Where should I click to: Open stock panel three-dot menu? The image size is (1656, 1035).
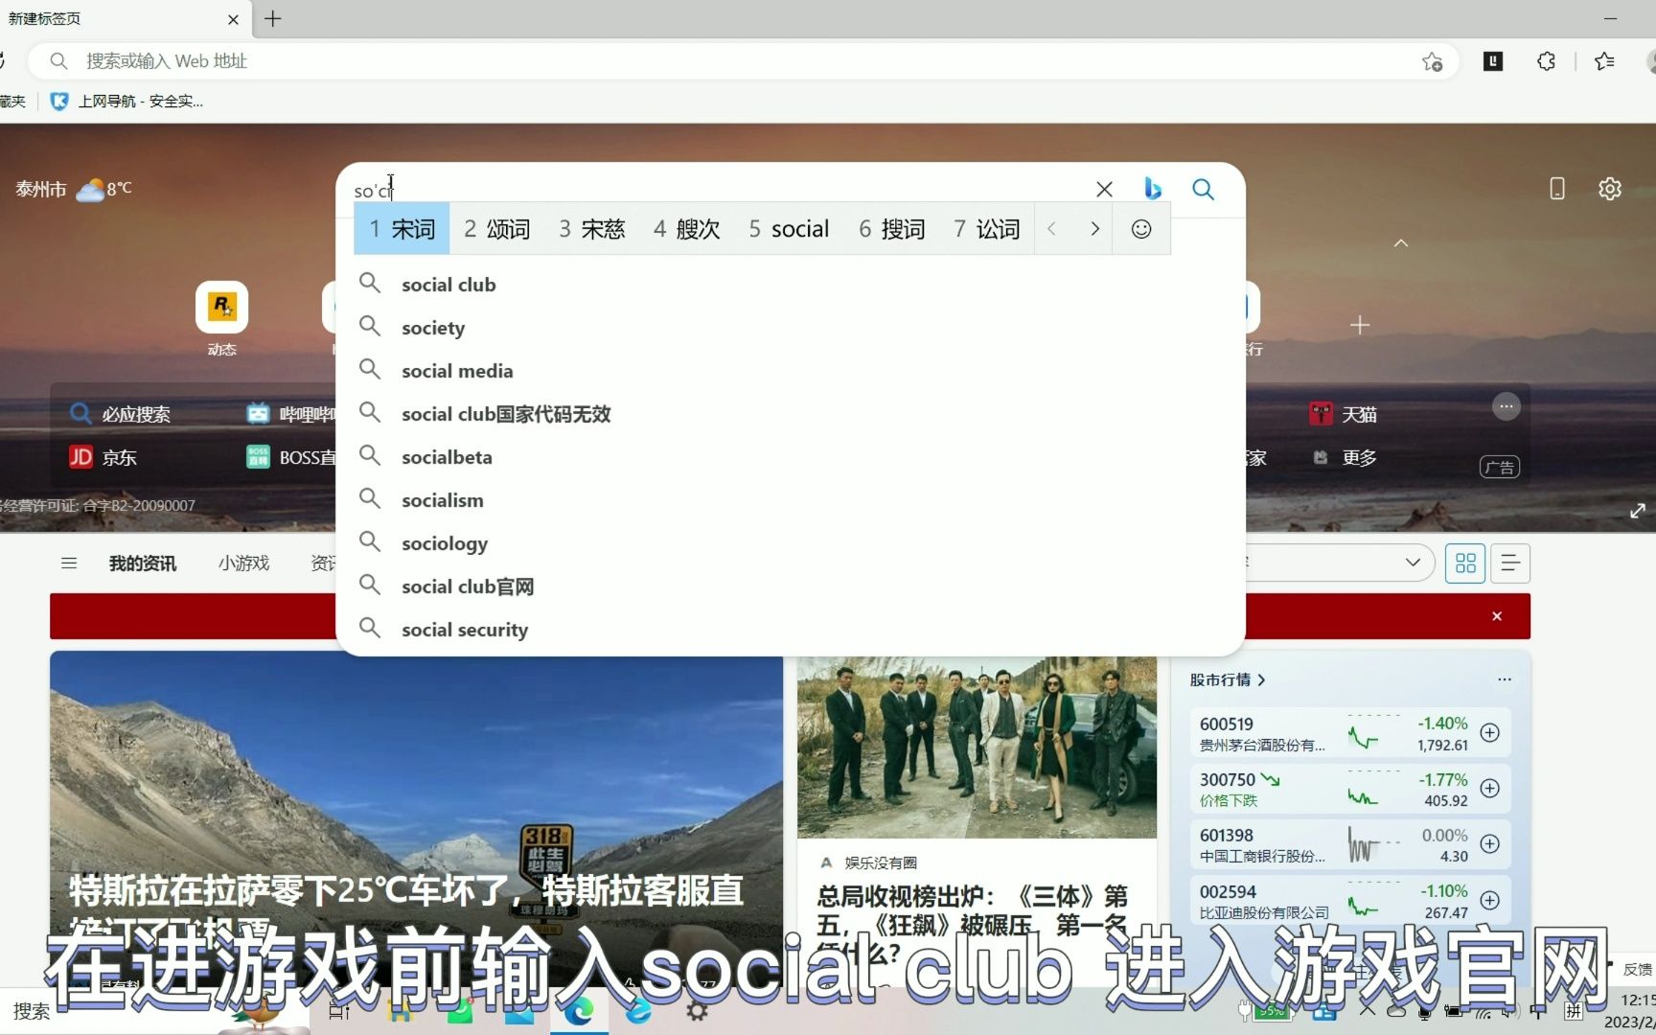(x=1505, y=679)
